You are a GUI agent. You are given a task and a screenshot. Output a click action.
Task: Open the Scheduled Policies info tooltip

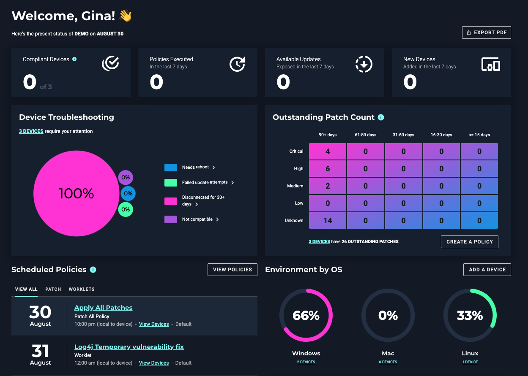94,269
